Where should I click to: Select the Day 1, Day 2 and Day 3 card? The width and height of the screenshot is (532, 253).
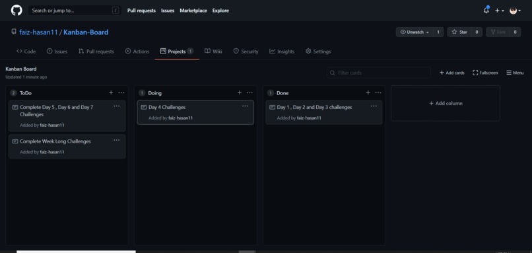pyautogui.click(x=324, y=112)
